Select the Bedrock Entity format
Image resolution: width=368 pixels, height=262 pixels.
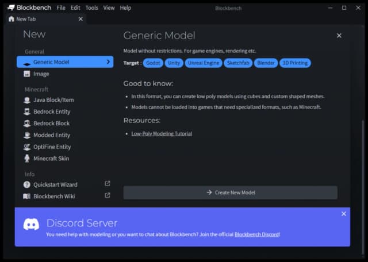coord(65,111)
